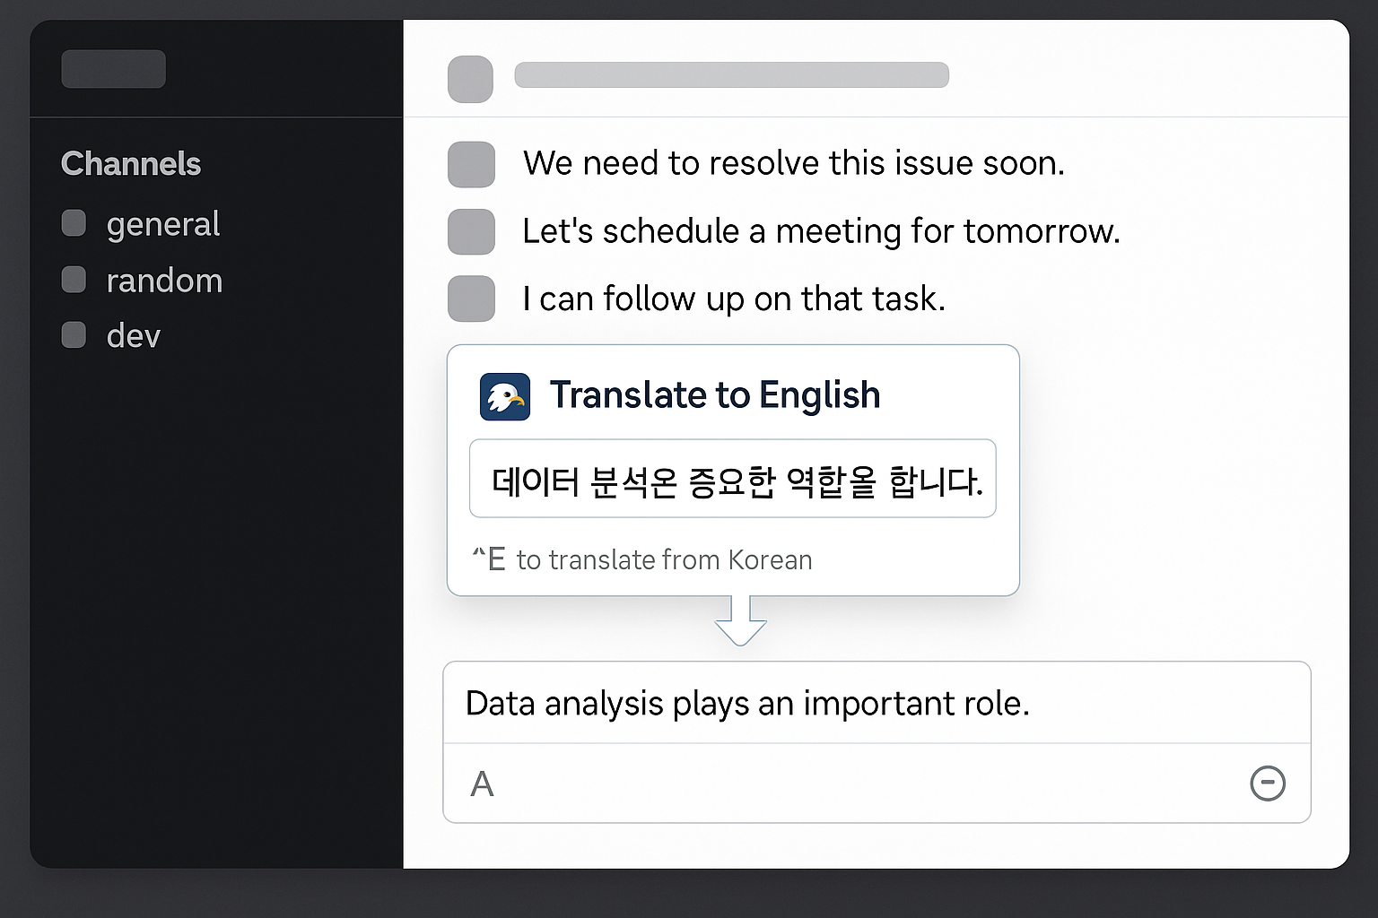Click avatar beside "I can follow up" message

pyautogui.click(x=471, y=299)
